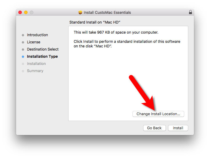This screenshot has height=158, width=210.
Task: Click the Install button
Action: point(178,128)
